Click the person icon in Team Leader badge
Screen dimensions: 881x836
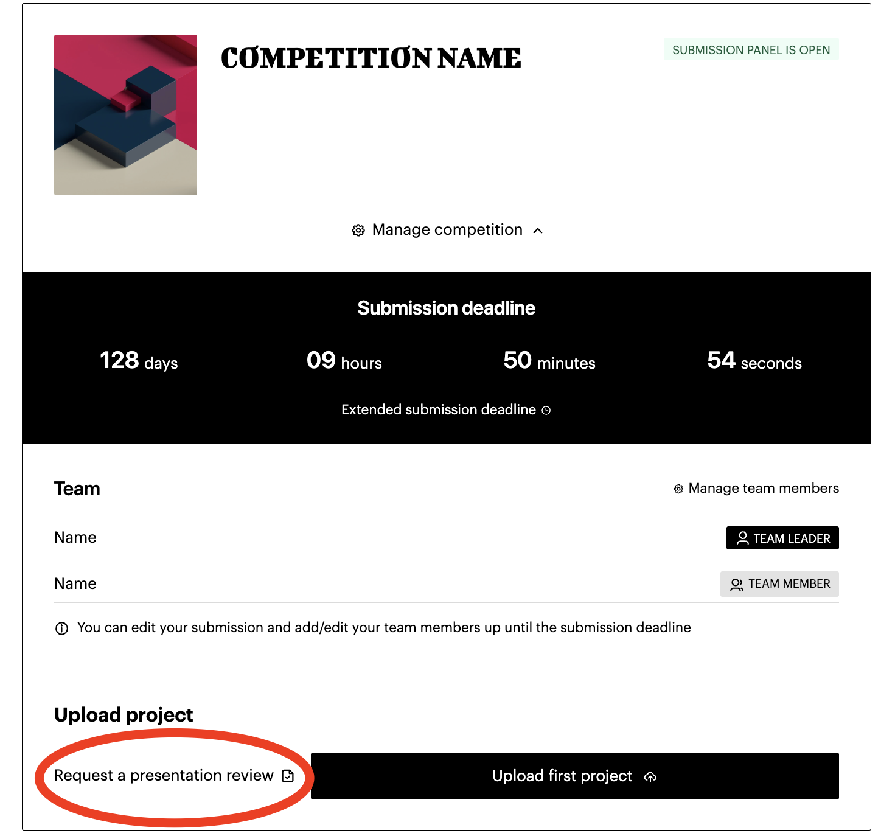pos(742,538)
